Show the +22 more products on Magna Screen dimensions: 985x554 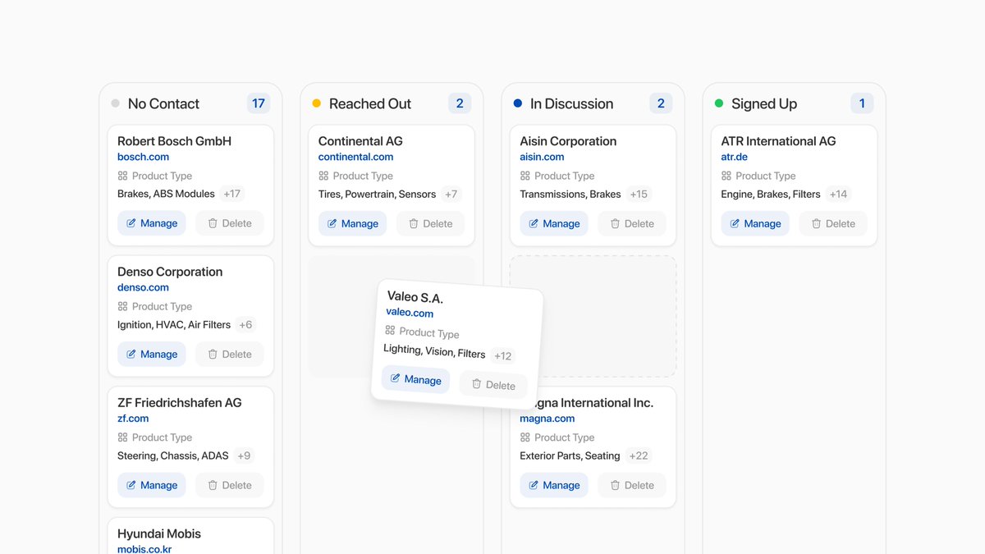click(639, 456)
